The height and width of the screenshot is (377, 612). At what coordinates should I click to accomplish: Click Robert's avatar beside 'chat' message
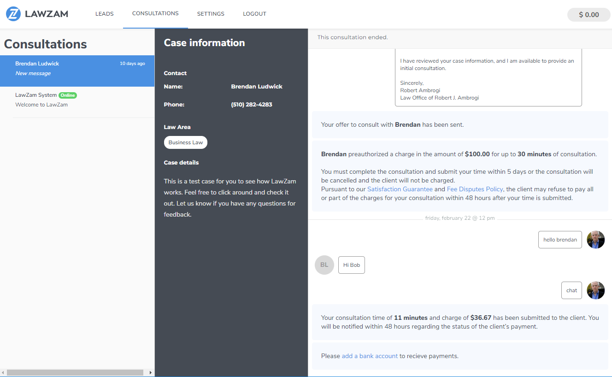tap(595, 290)
